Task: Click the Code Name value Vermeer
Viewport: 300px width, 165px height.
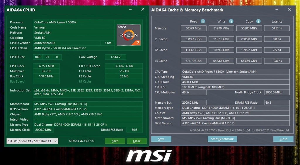Action: [74, 27]
